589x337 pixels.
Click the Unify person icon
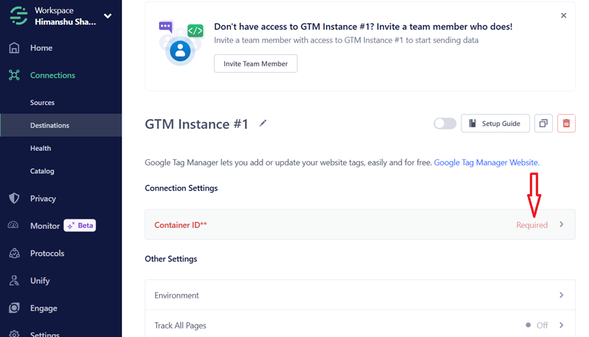14,280
